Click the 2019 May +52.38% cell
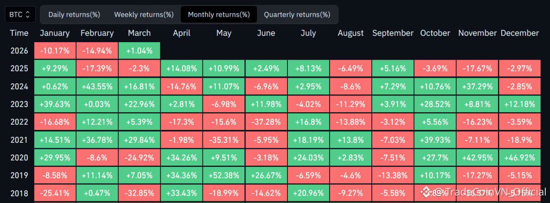Viewport: 550px width, 203px height. (224, 175)
